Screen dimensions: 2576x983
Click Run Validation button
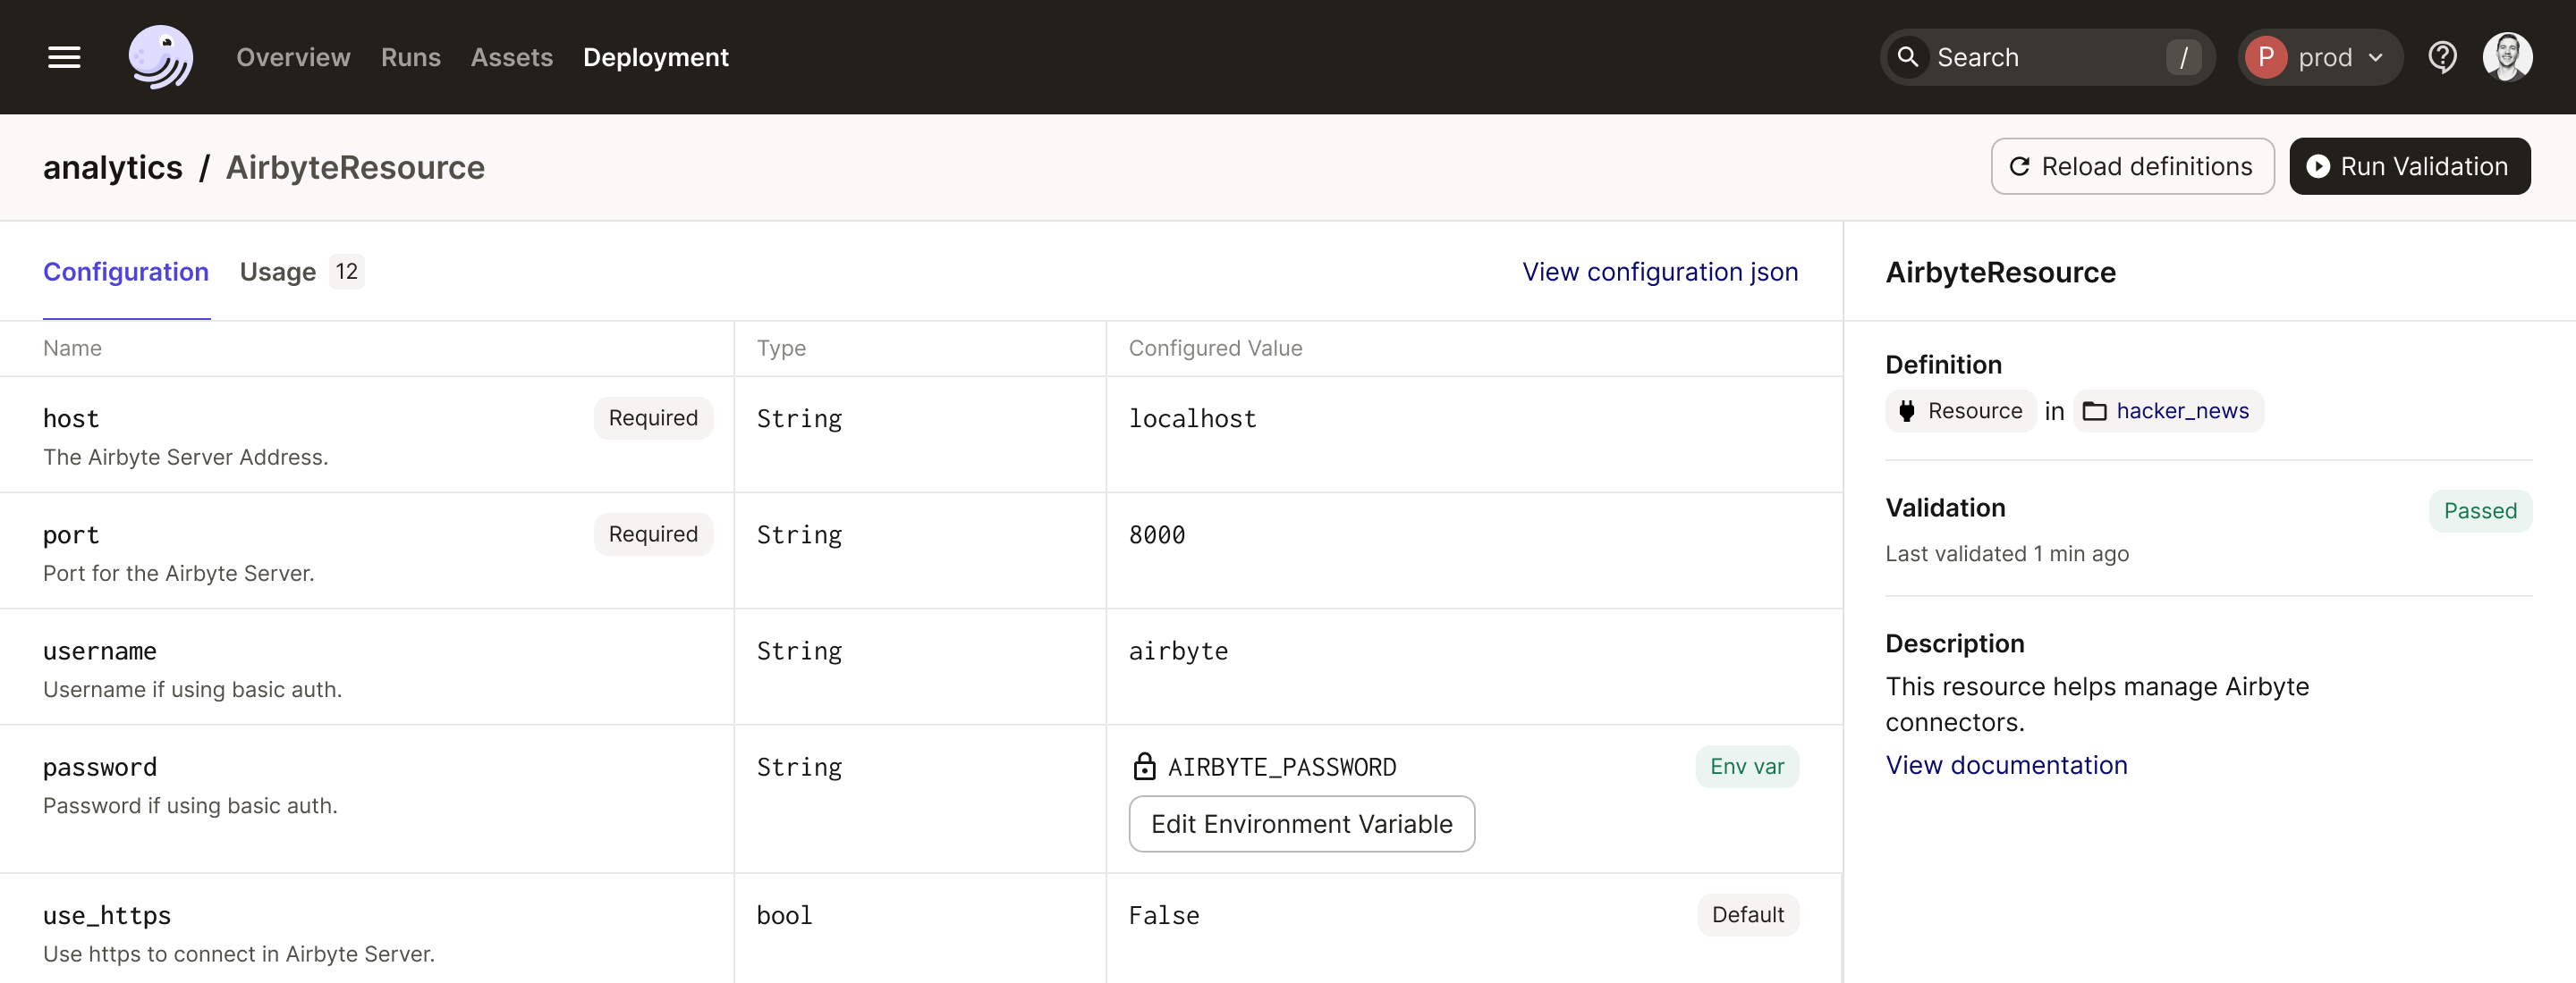(x=2409, y=166)
